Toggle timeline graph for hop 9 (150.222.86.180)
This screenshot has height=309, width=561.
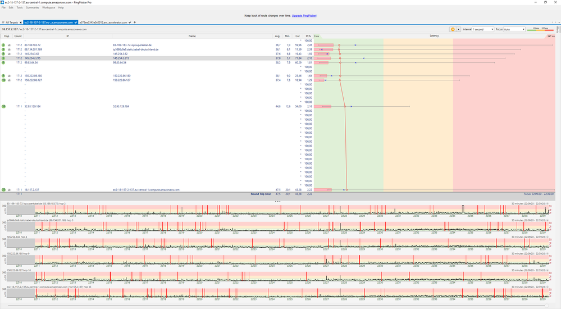[9, 76]
